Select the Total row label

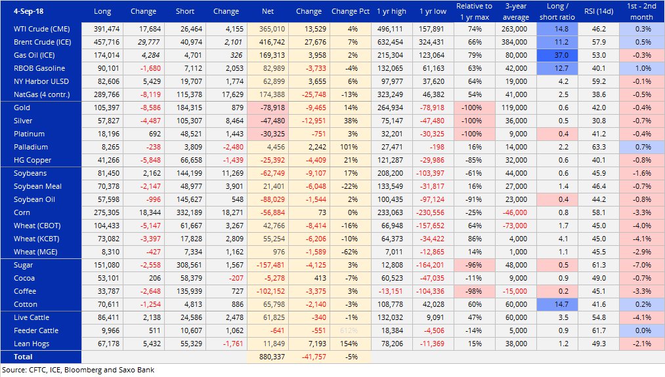23,357
